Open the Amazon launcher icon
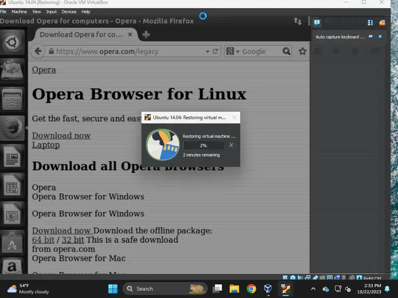 [12, 266]
